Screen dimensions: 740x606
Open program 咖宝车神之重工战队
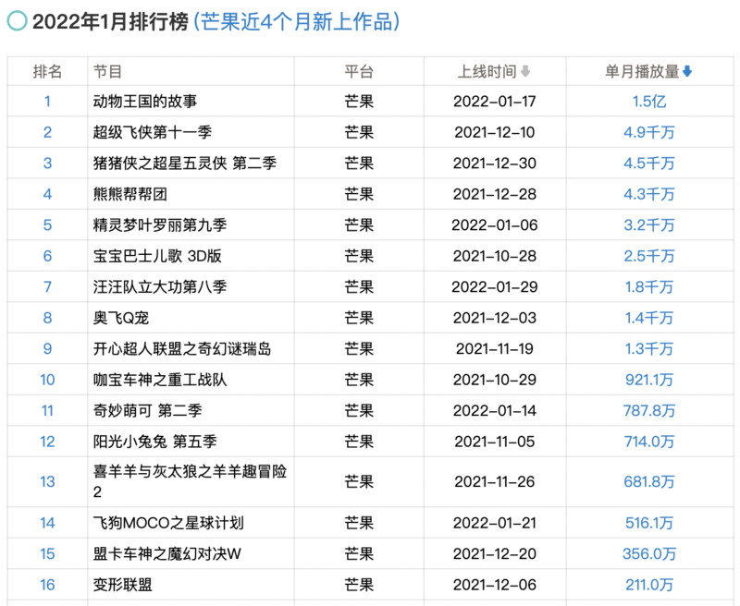tap(160, 380)
